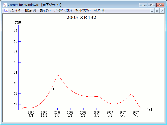Restore down the 光度グラフ1 child window

click(157, 11)
